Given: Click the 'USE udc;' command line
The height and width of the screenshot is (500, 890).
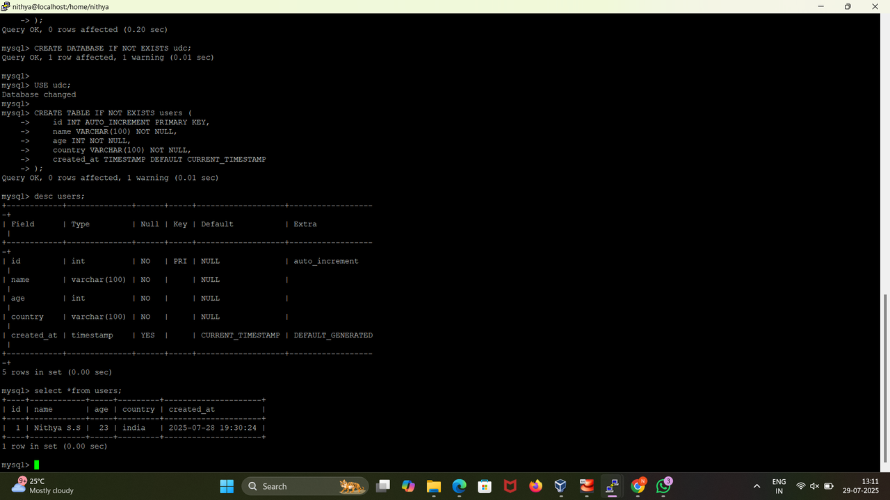Looking at the screenshot, I should point(52,85).
